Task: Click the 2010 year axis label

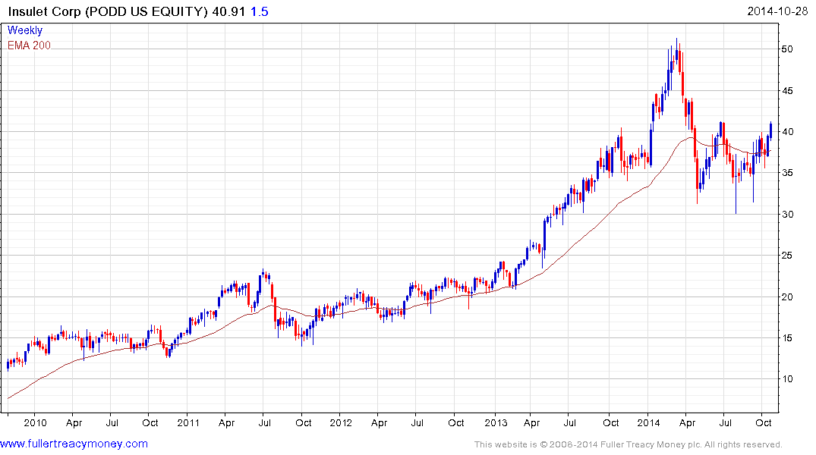Action: point(35,422)
